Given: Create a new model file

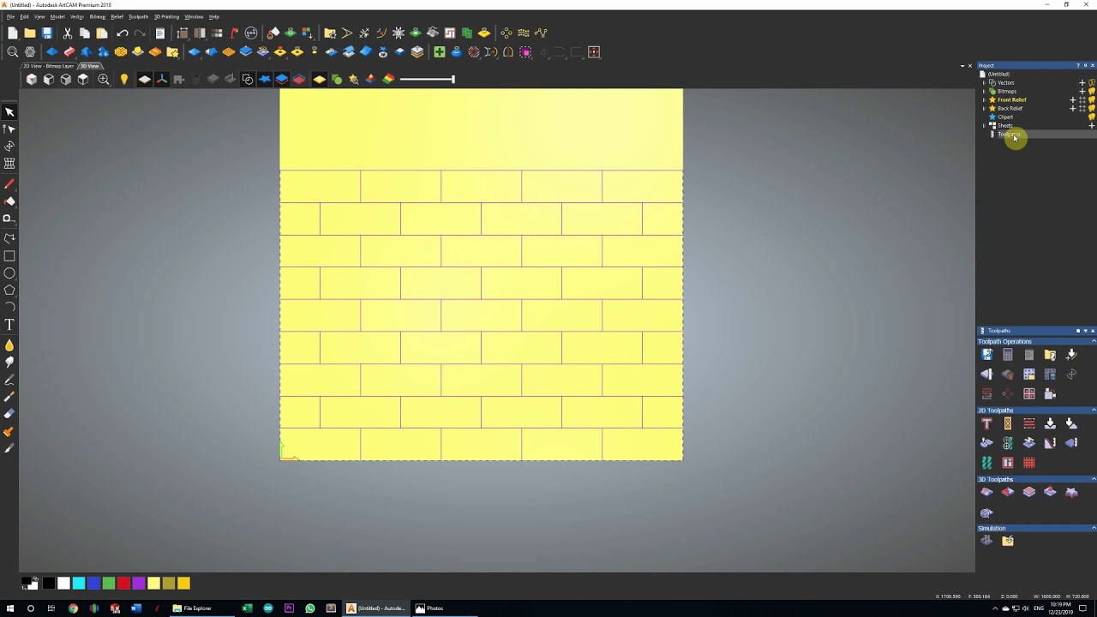Looking at the screenshot, I should tap(13, 33).
